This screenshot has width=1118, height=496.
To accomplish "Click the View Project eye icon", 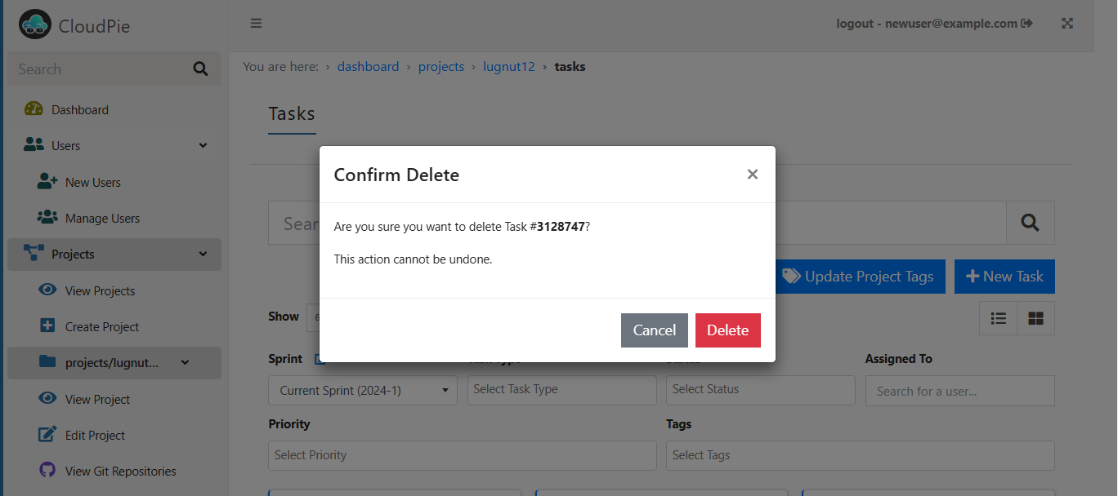I will pyautogui.click(x=47, y=399).
